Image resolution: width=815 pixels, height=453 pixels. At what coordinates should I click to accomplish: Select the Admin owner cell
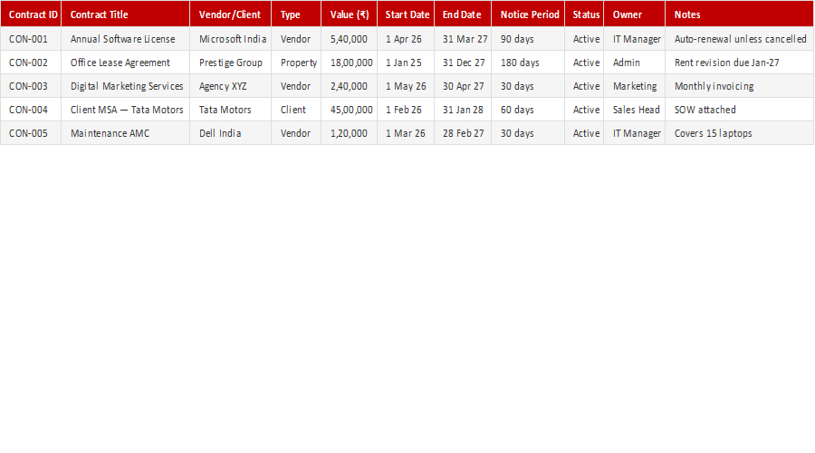coord(634,63)
